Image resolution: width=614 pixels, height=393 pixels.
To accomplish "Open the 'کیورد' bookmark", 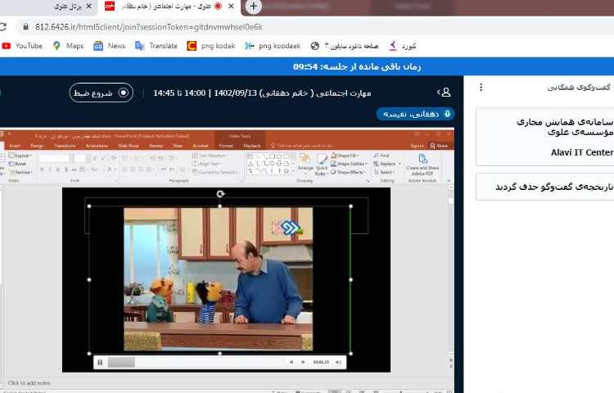I will (403, 46).
